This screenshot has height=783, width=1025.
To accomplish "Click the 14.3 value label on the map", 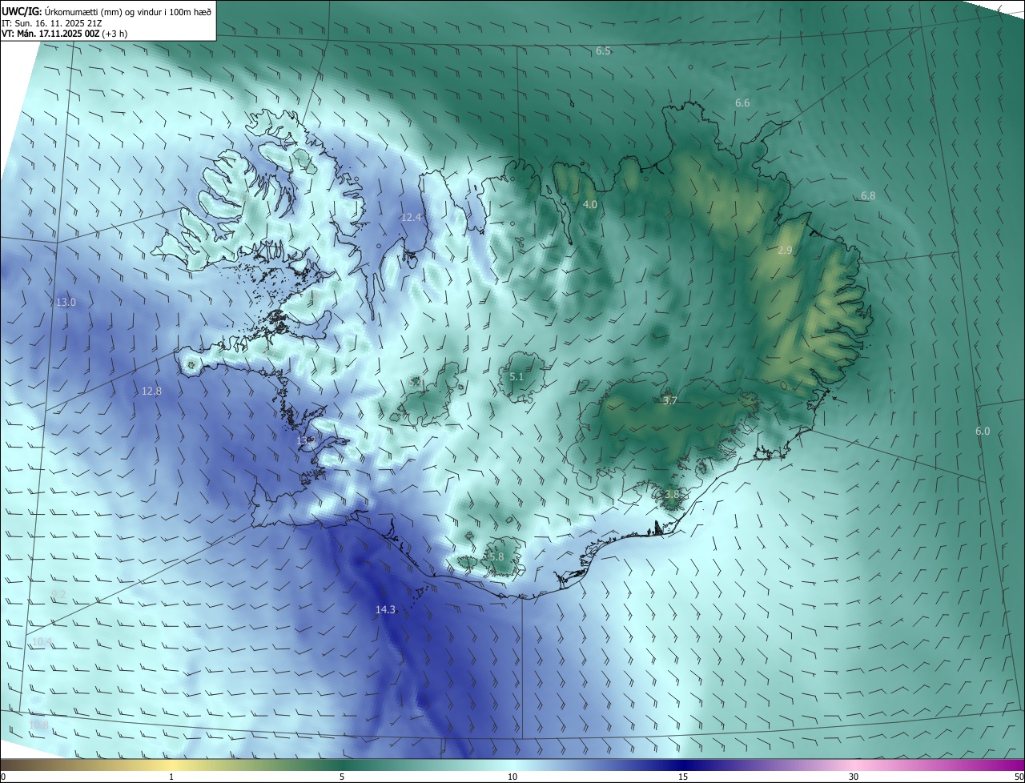I will [x=385, y=610].
